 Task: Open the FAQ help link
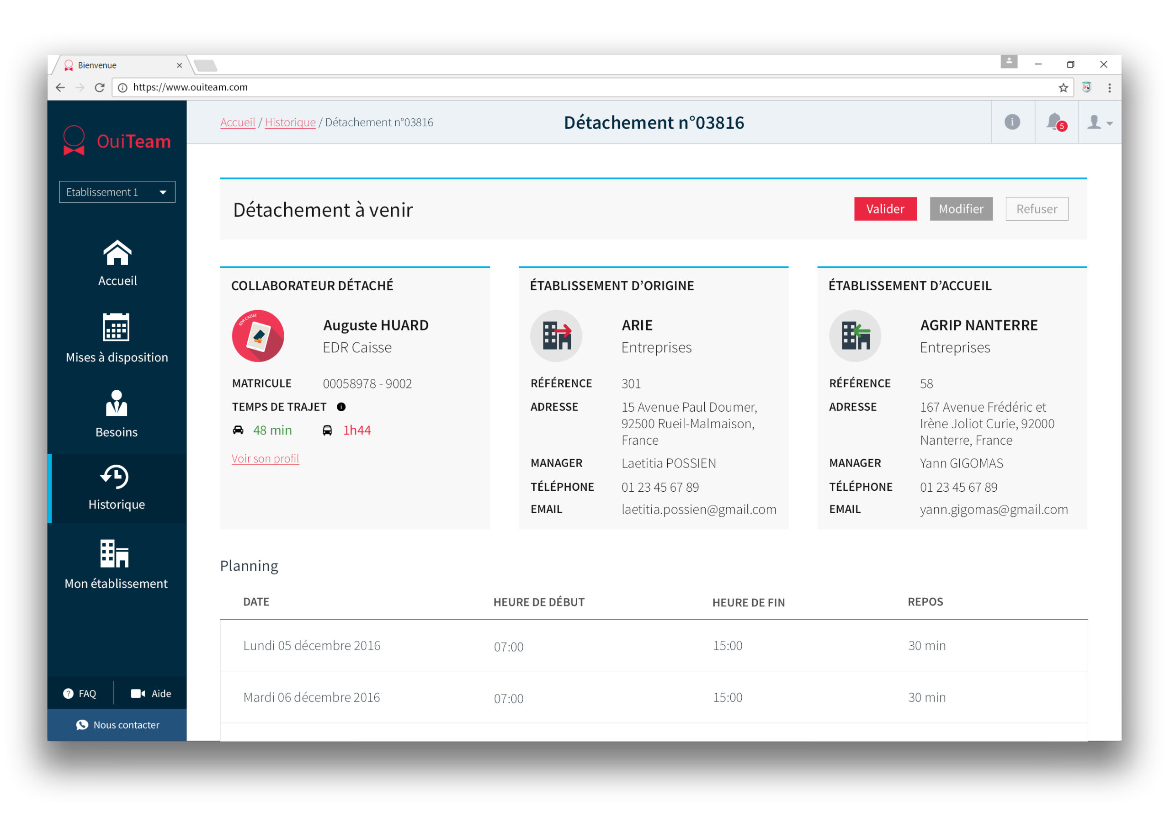[80, 693]
